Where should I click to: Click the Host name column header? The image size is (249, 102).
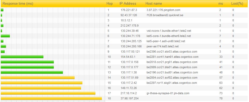154,4
